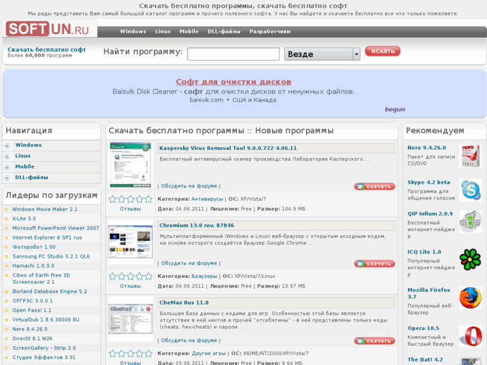Open Internet Explorer 6 SP1 rus link
The image size is (487, 365).
[x=47, y=237]
